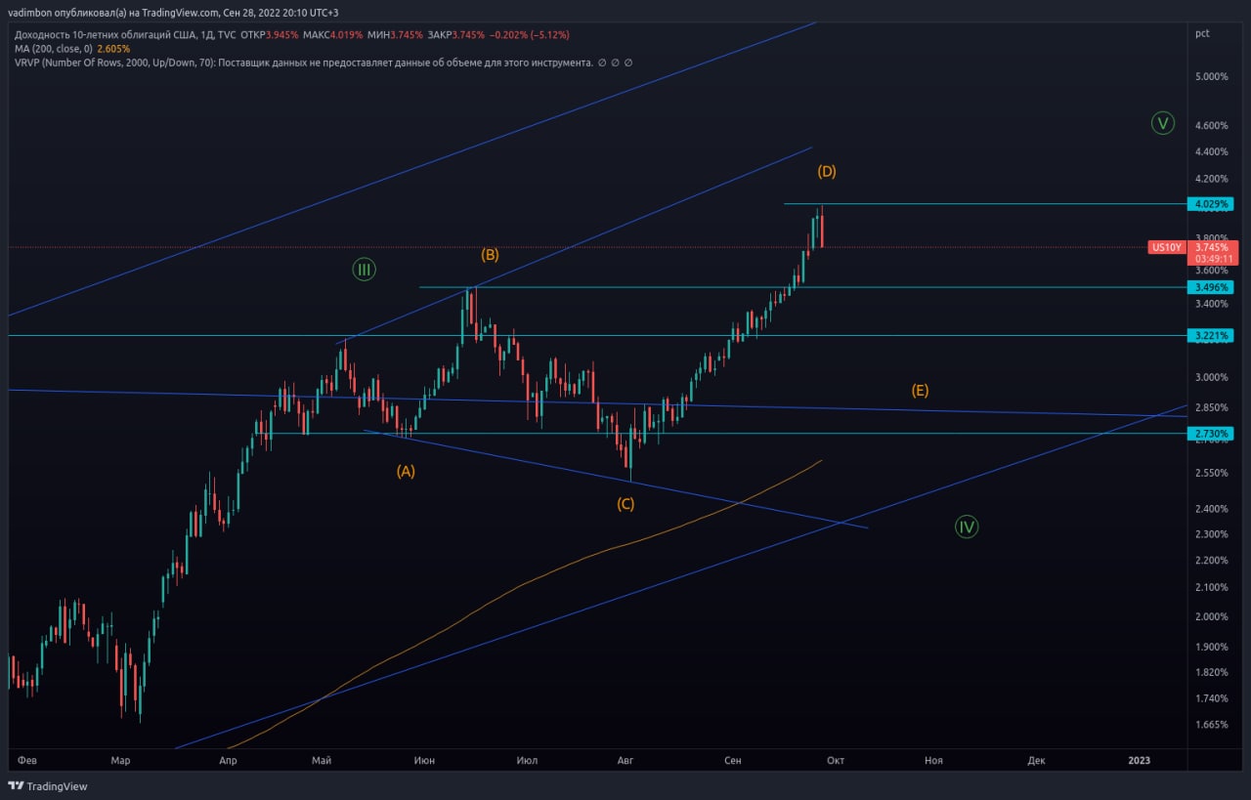Click the red US10Y symbol tag
The width and height of the screenshot is (1251, 800).
(x=1167, y=247)
